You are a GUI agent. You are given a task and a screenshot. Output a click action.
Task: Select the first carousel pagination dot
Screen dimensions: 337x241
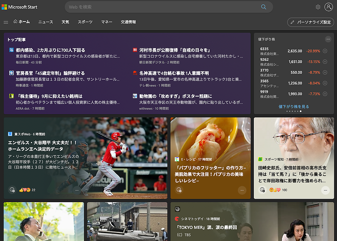point(287,111)
